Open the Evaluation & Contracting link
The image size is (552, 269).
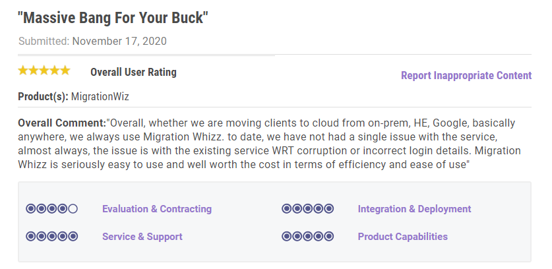(x=157, y=209)
